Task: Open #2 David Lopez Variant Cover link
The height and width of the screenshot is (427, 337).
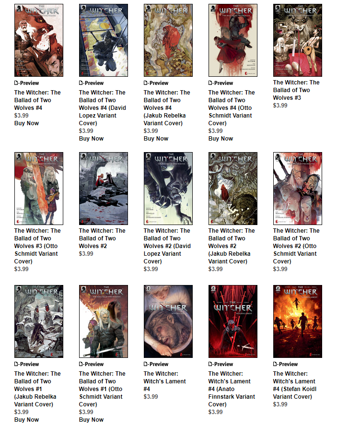Action: tap(167, 246)
